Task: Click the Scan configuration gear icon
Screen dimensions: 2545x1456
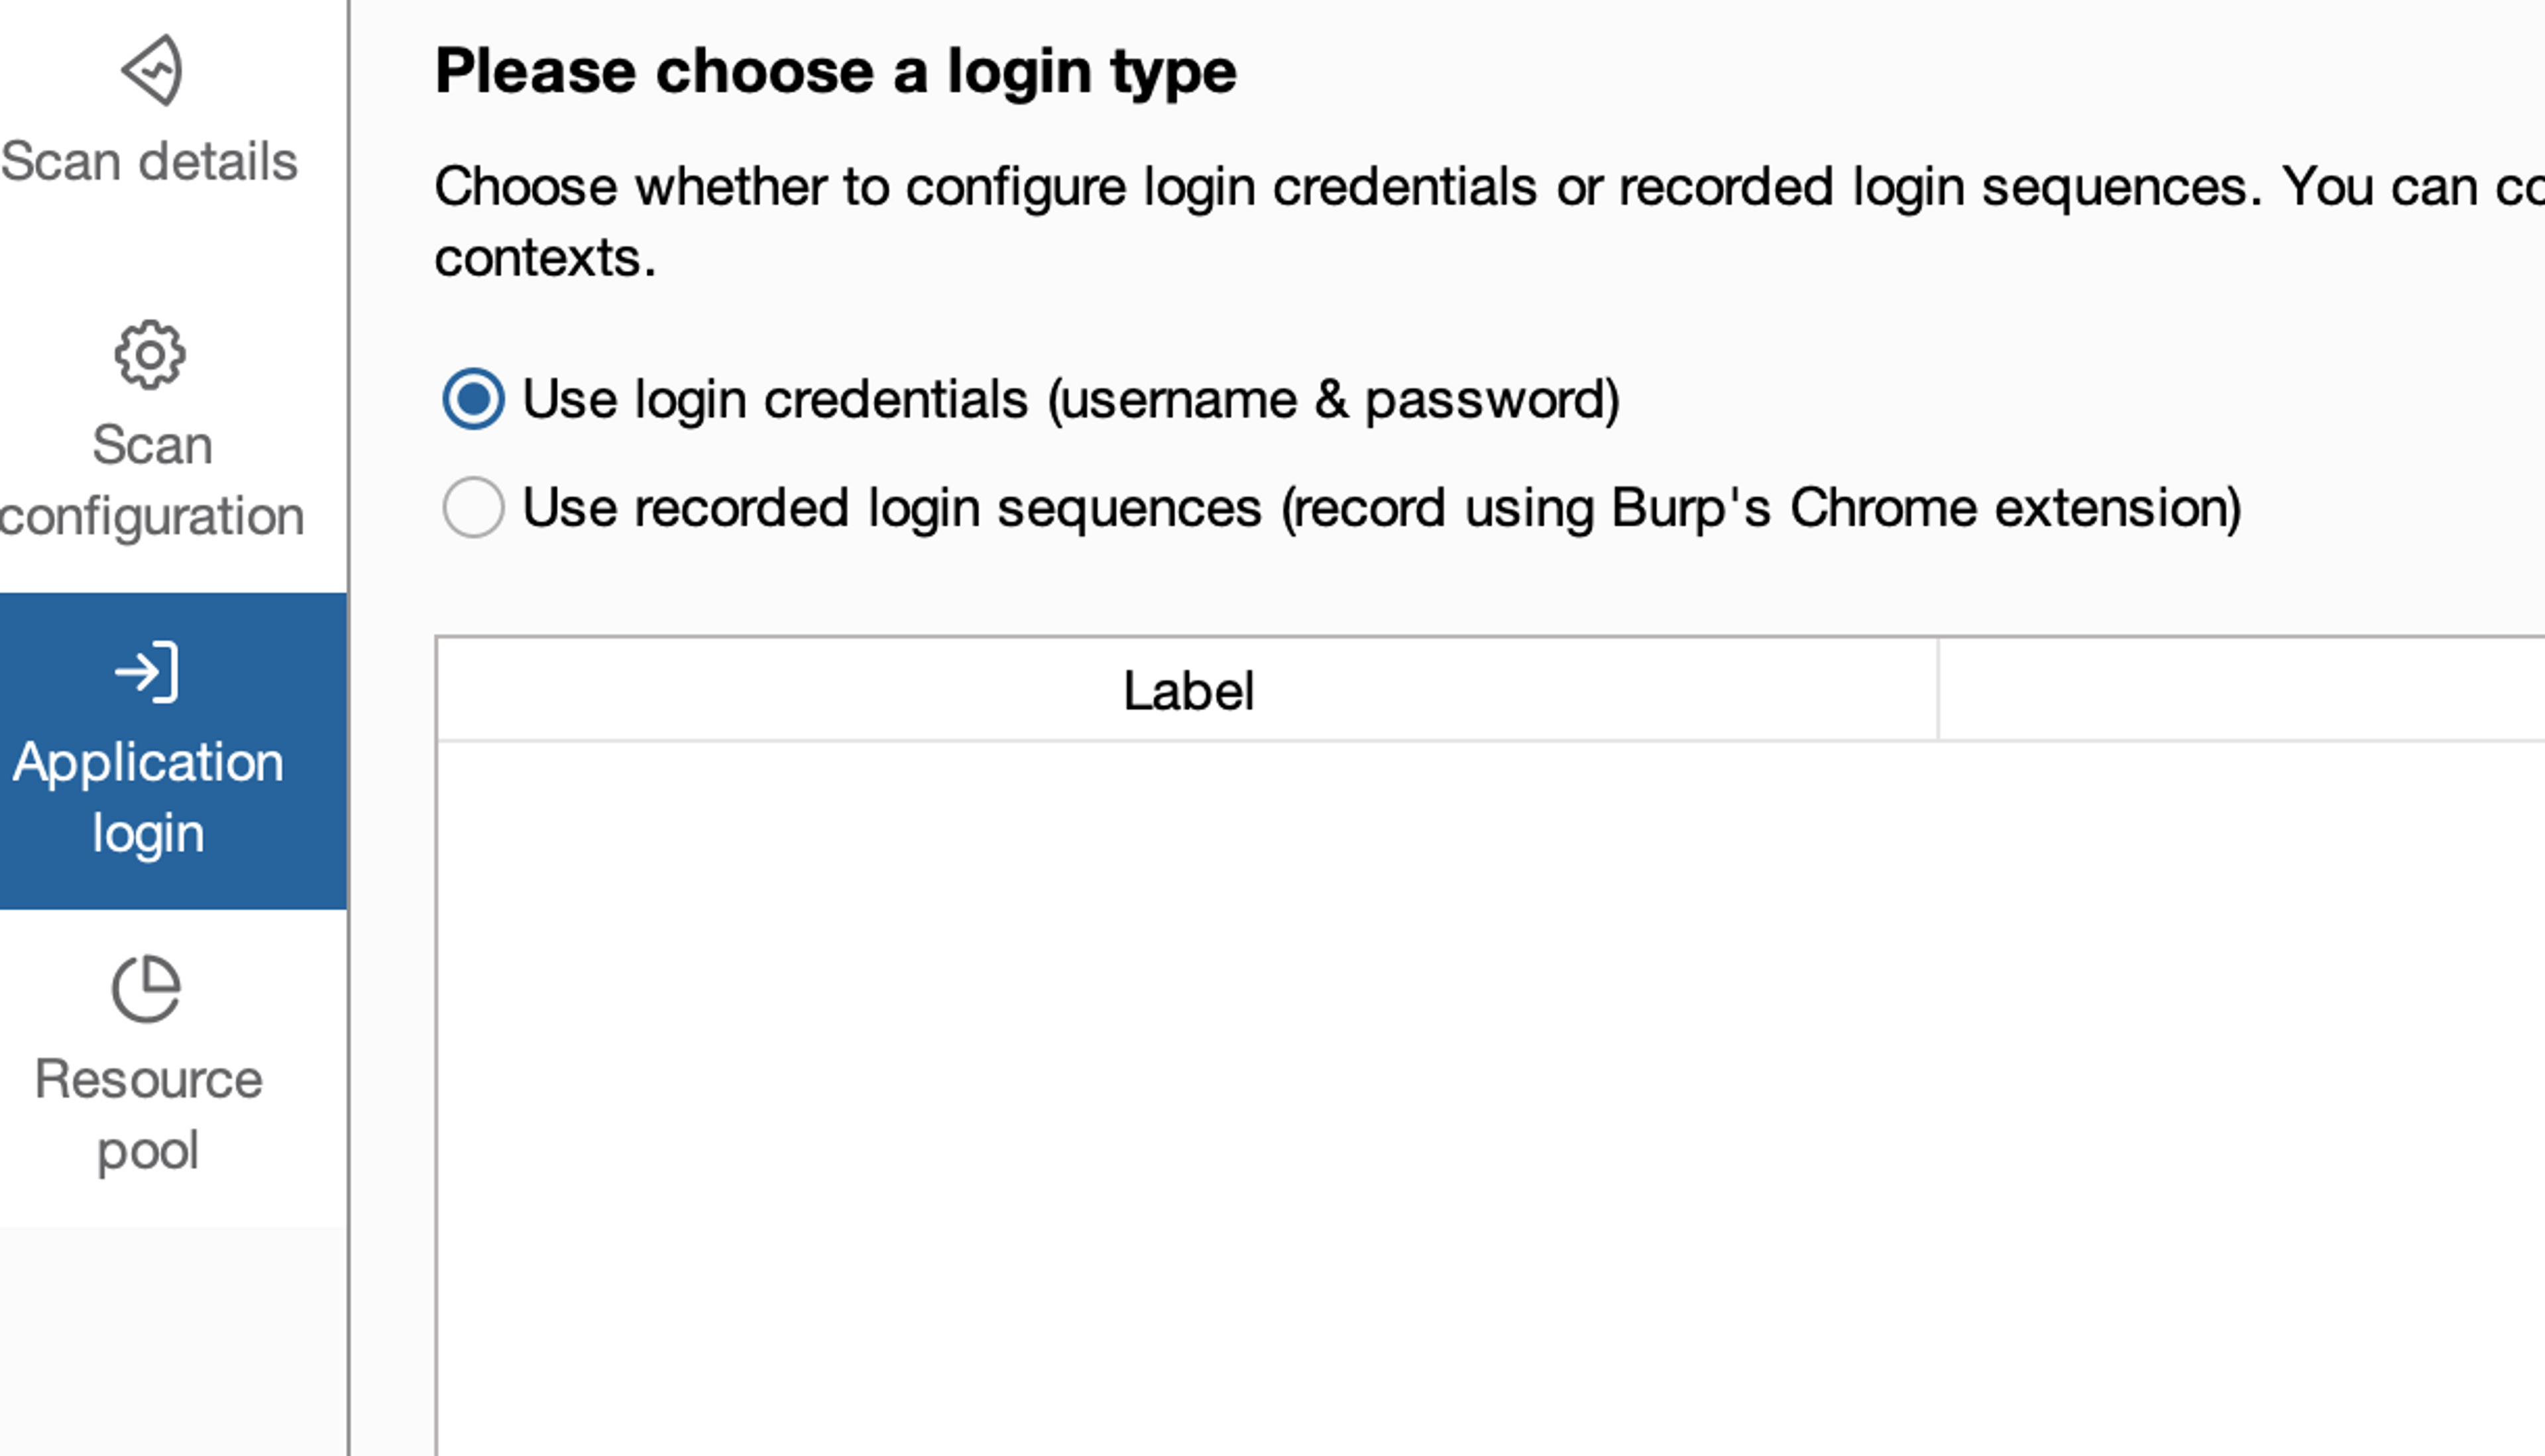Action: [149, 355]
